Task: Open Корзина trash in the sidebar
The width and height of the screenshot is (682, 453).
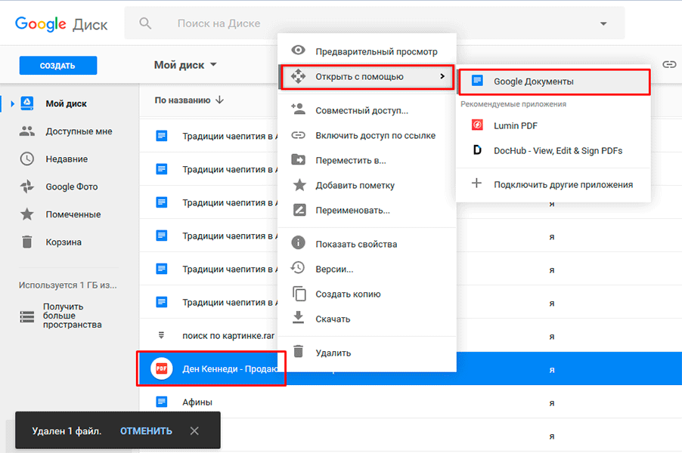Action: point(63,242)
